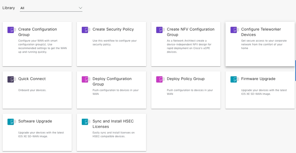Click the "Onboard your devices." description
Viewport: 296px width, 153px height.
pyautogui.click(x=32, y=90)
